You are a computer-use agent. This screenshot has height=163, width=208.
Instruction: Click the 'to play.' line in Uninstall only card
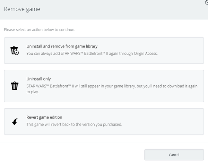33,92
